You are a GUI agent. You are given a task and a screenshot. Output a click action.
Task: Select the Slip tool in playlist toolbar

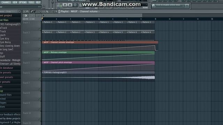[x=44, y=11]
